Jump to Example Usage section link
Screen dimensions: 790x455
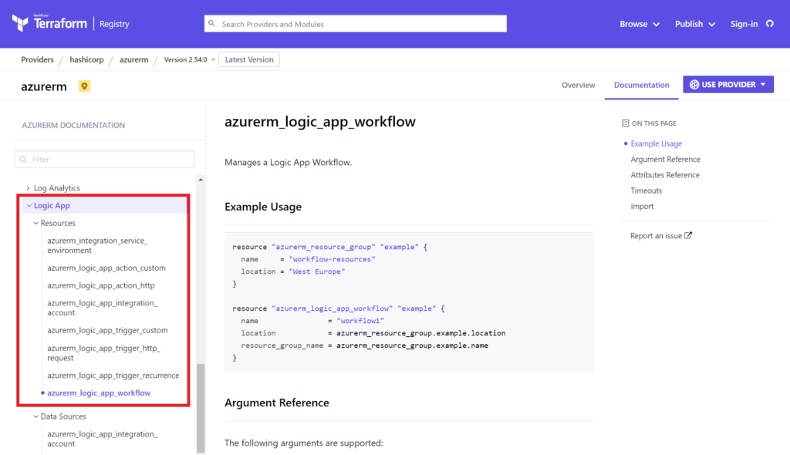[656, 143]
